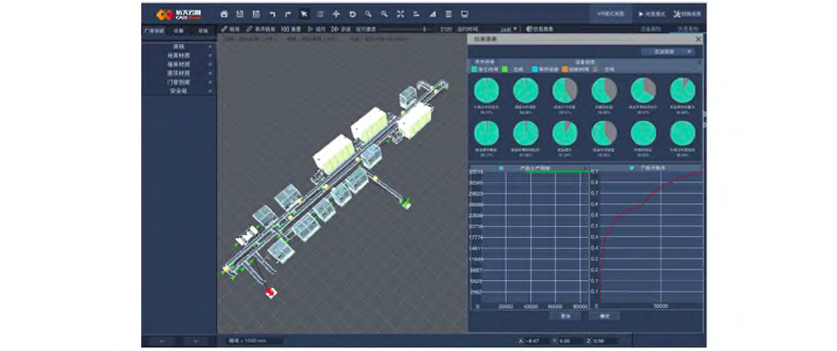
Task: Toggle the orange legend checkbox
Action: point(565,69)
